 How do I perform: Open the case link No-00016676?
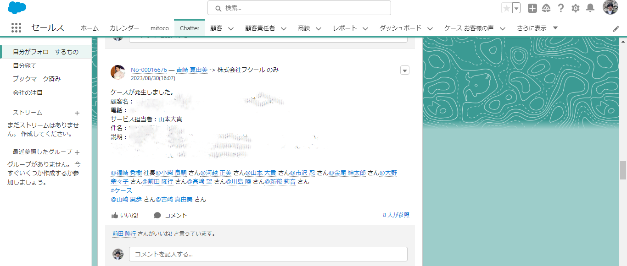click(149, 70)
